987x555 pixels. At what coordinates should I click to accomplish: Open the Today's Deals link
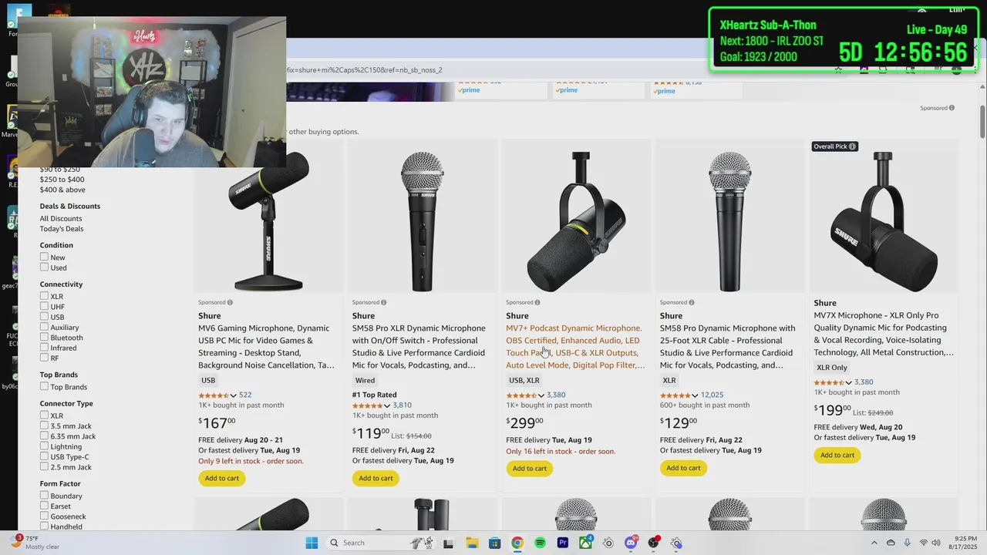click(62, 229)
